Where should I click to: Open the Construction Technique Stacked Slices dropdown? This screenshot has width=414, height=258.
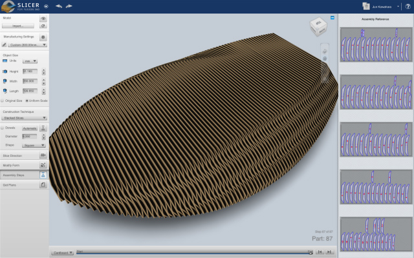pyautogui.click(x=25, y=118)
